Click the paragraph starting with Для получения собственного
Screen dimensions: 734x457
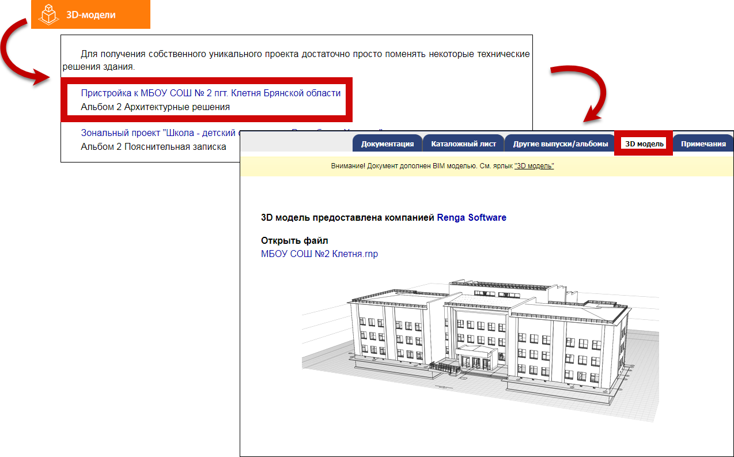pyautogui.click(x=296, y=60)
